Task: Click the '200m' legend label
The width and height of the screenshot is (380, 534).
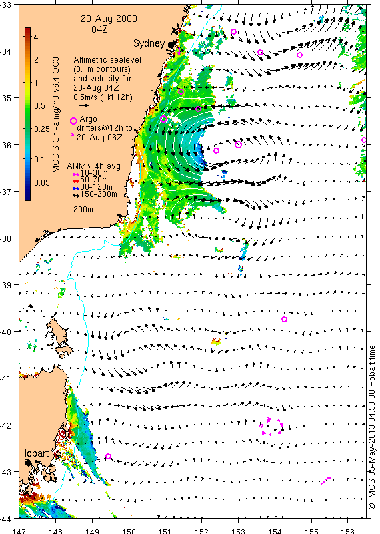Action: click(x=83, y=210)
